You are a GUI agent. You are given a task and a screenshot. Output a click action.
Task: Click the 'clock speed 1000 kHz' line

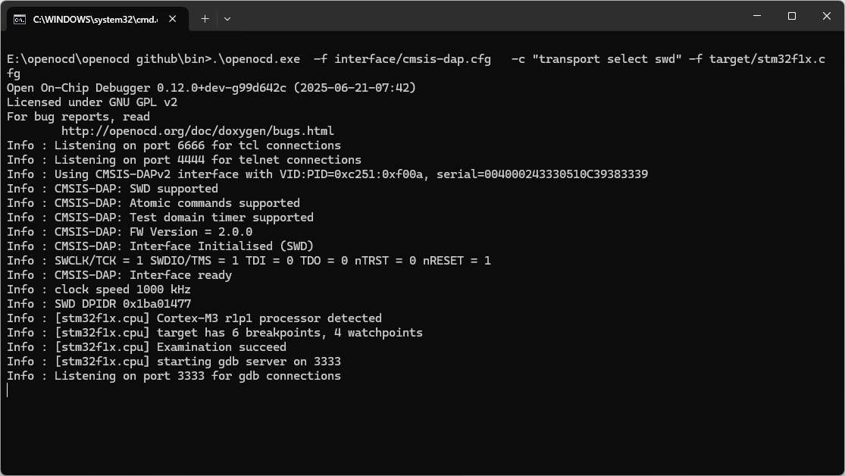[99, 290]
